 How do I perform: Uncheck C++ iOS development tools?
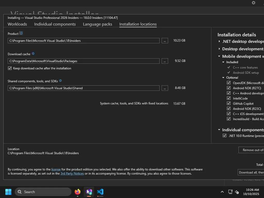click(x=228, y=114)
